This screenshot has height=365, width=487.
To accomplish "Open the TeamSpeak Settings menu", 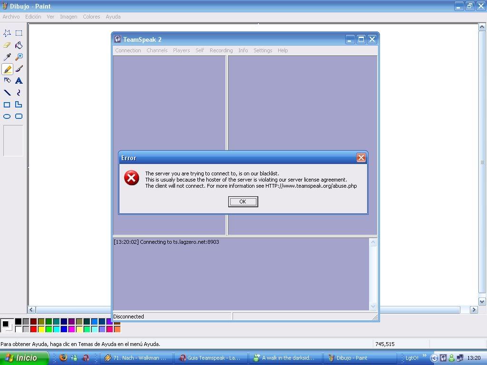I will pyautogui.click(x=263, y=50).
